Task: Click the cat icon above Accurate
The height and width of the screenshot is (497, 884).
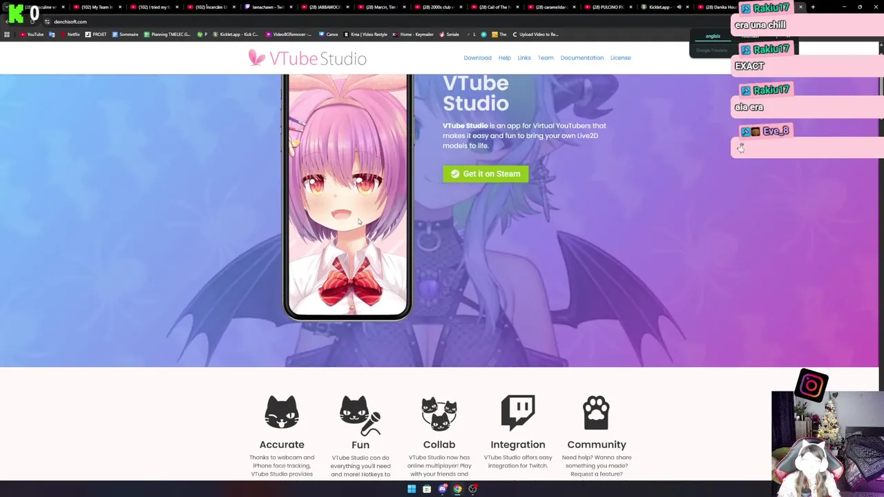Action: pyautogui.click(x=282, y=412)
